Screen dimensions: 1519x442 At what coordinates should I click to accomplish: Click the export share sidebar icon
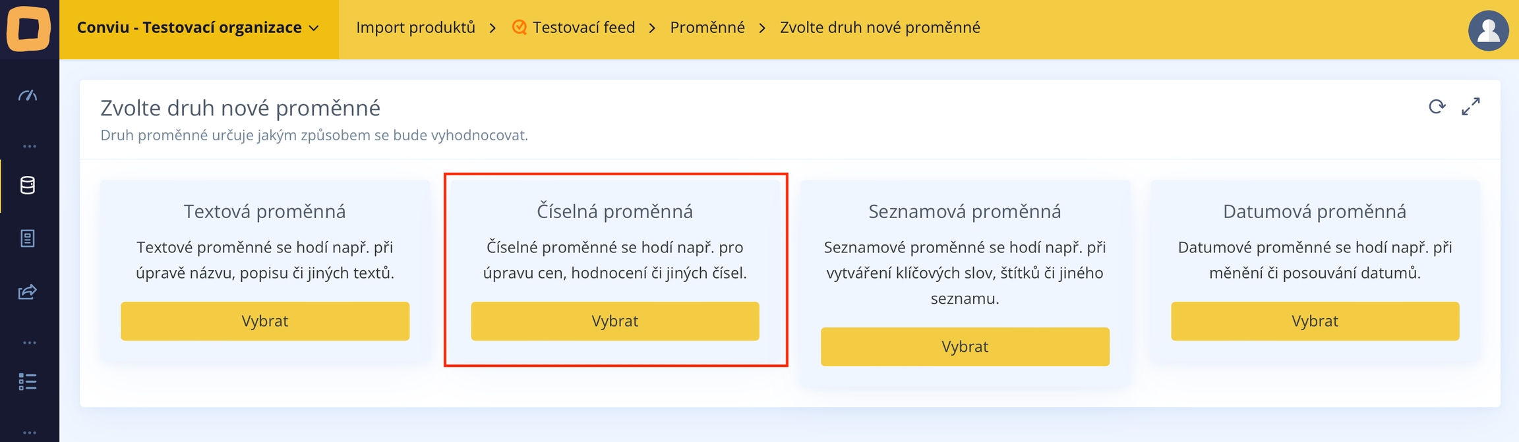click(28, 292)
